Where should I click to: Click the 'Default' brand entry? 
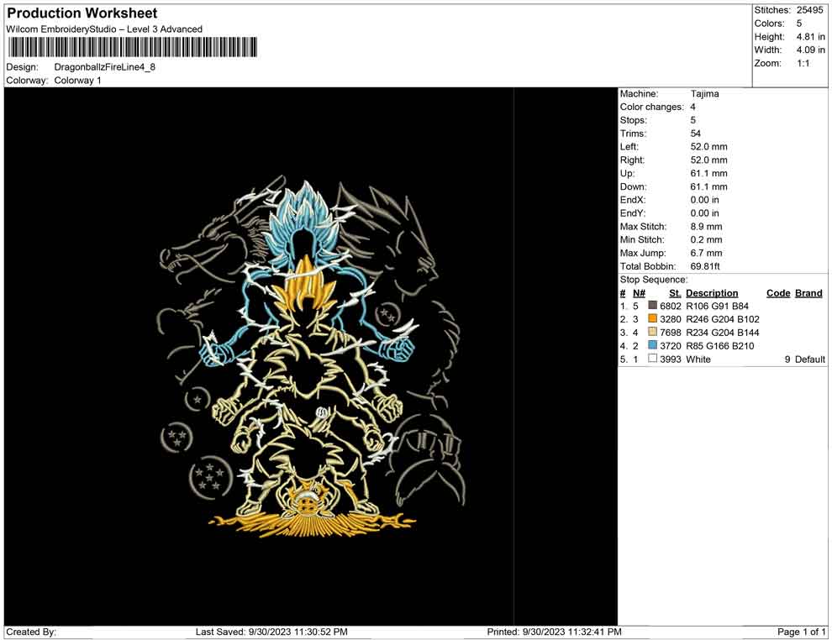click(x=809, y=359)
